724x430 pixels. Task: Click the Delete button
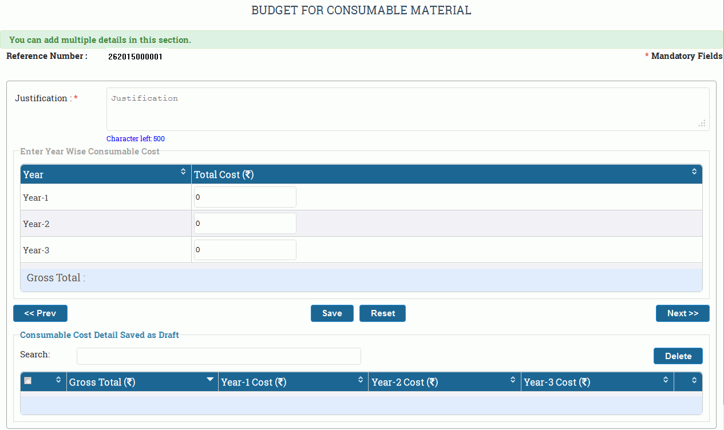point(678,356)
